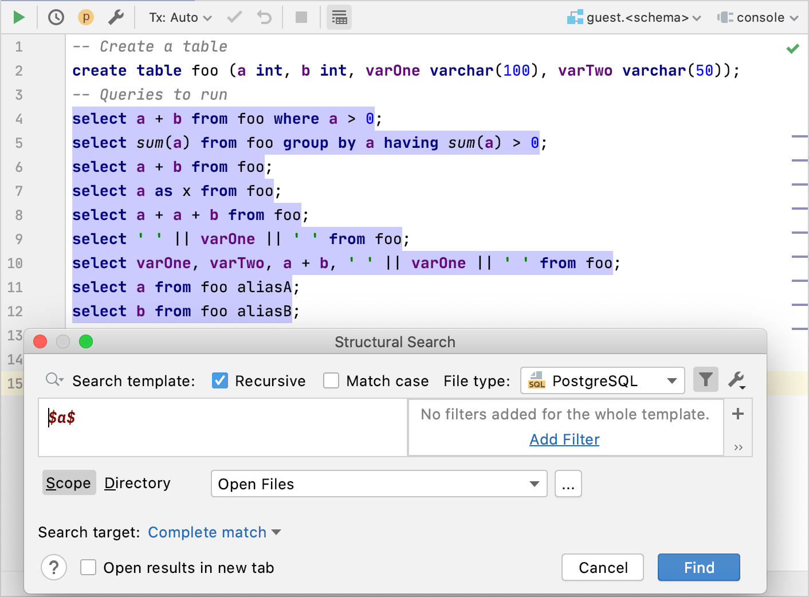The width and height of the screenshot is (809, 597).
Task: Open the Open Files scope dropdown
Action: pyautogui.click(x=378, y=484)
